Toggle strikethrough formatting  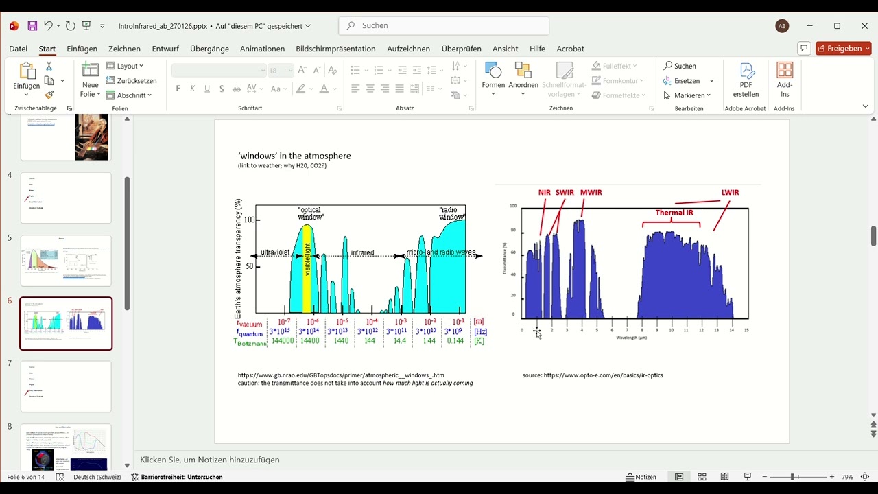click(x=237, y=89)
